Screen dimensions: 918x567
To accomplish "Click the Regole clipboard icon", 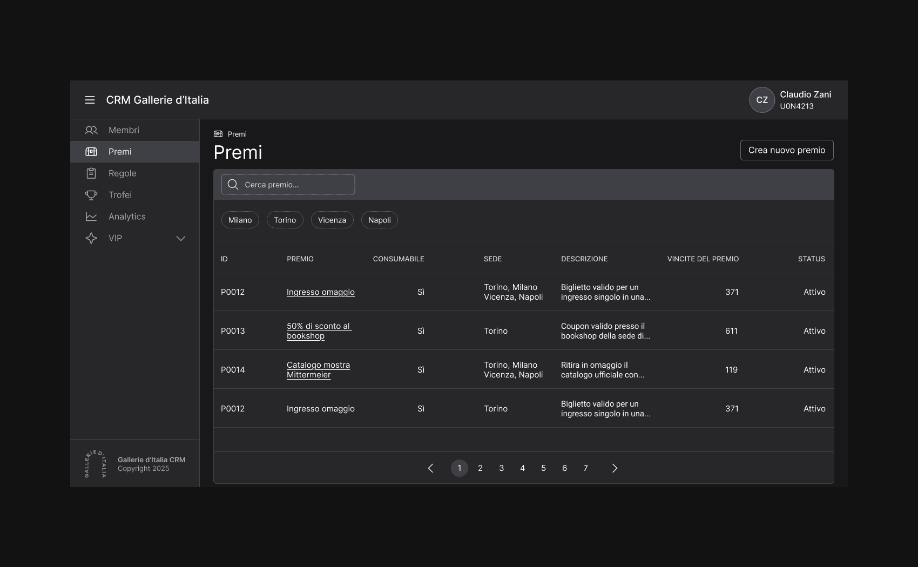I will coord(91,173).
